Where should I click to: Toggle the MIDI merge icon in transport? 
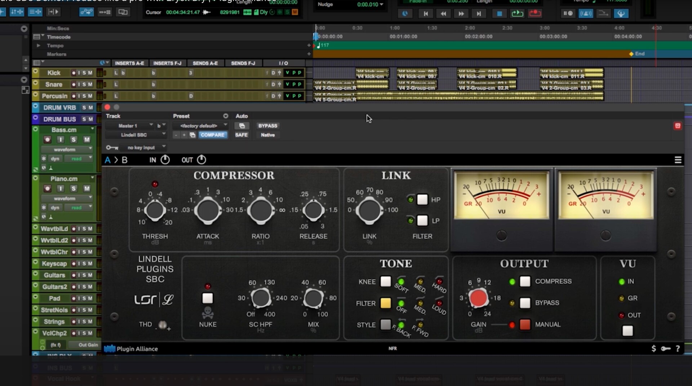[x=603, y=13]
